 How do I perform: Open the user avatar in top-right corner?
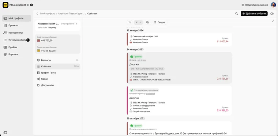(273, 5)
